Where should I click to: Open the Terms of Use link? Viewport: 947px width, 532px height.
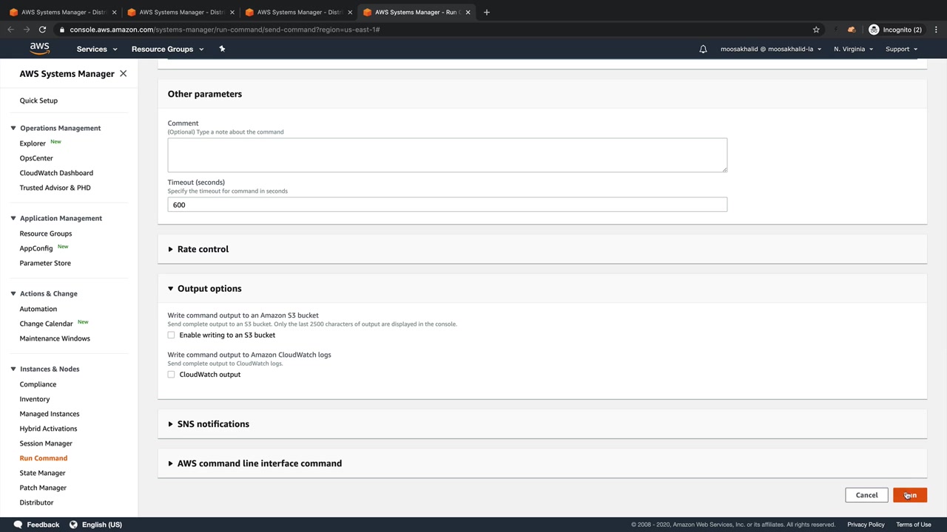coord(914,525)
